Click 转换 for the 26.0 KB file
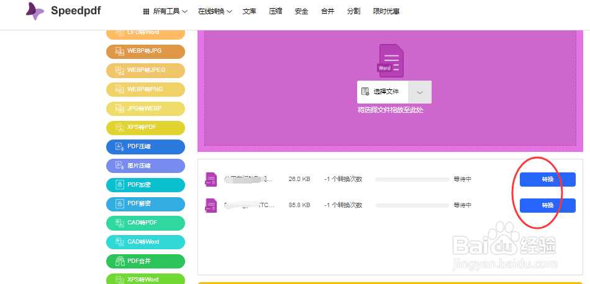The width and height of the screenshot is (590, 284). click(x=548, y=180)
